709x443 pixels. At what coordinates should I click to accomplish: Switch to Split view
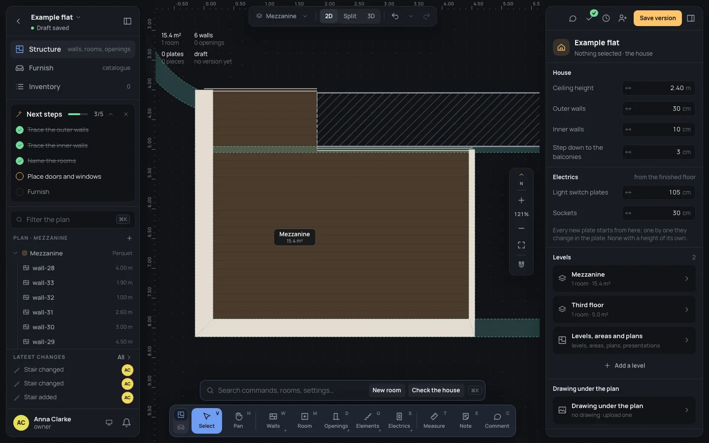350,16
